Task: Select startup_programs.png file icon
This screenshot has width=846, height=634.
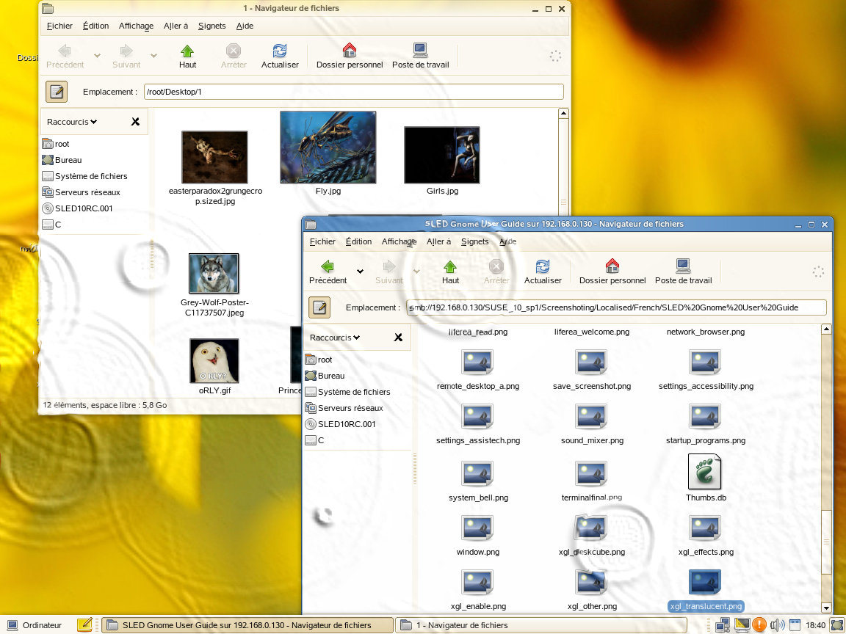Action: coord(705,416)
